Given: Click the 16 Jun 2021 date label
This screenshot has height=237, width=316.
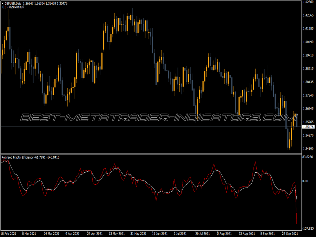Looking at the screenshot, I should pyautogui.click(x=160, y=234).
